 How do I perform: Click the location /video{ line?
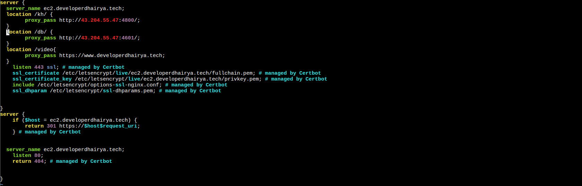point(31,49)
